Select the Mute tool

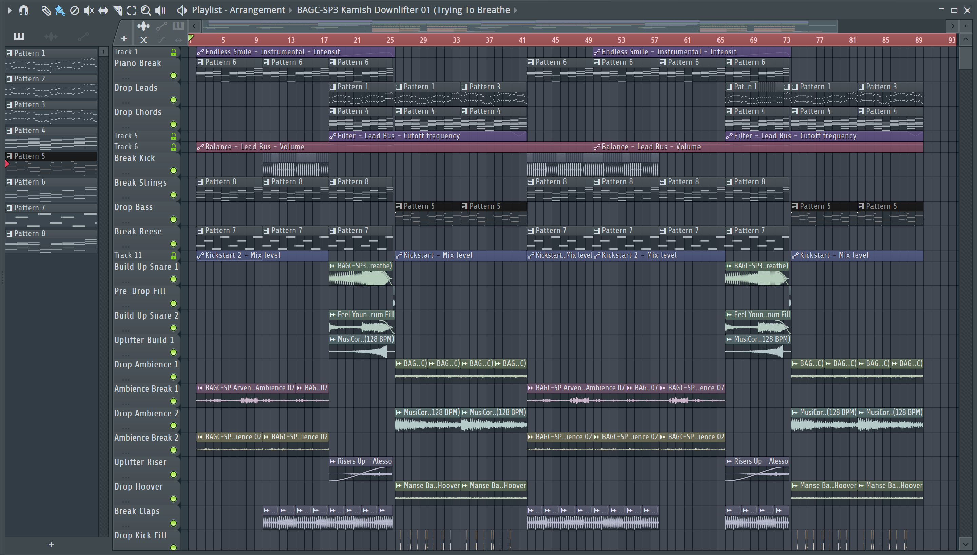[89, 10]
